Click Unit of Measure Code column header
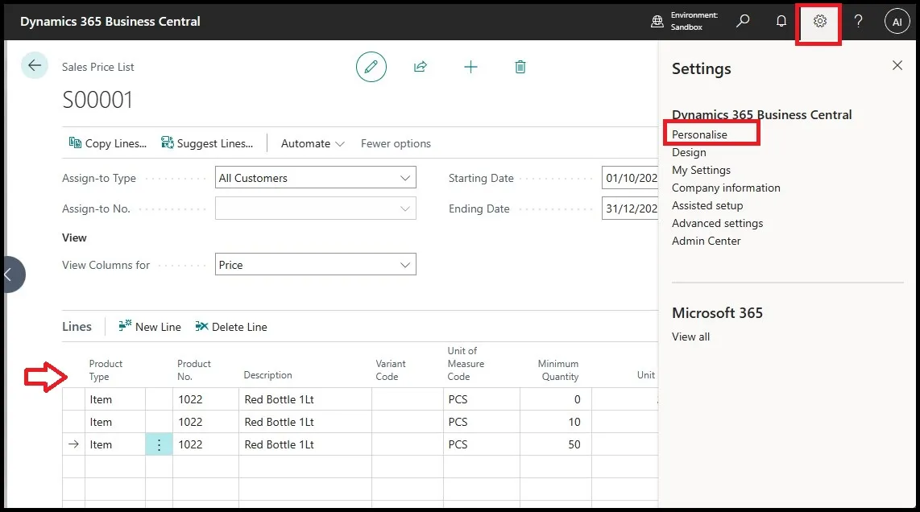The height and width of the screenshot is (512, 920). pyautogui.click(x=466, y=364)
